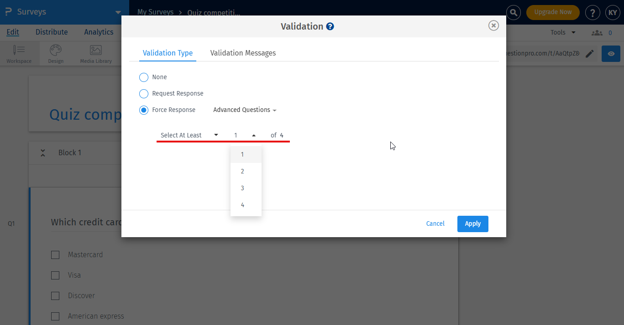Select the None validation radio button
Image resolution: width=624 pixels, height=325 pixels.
point(144,77)
